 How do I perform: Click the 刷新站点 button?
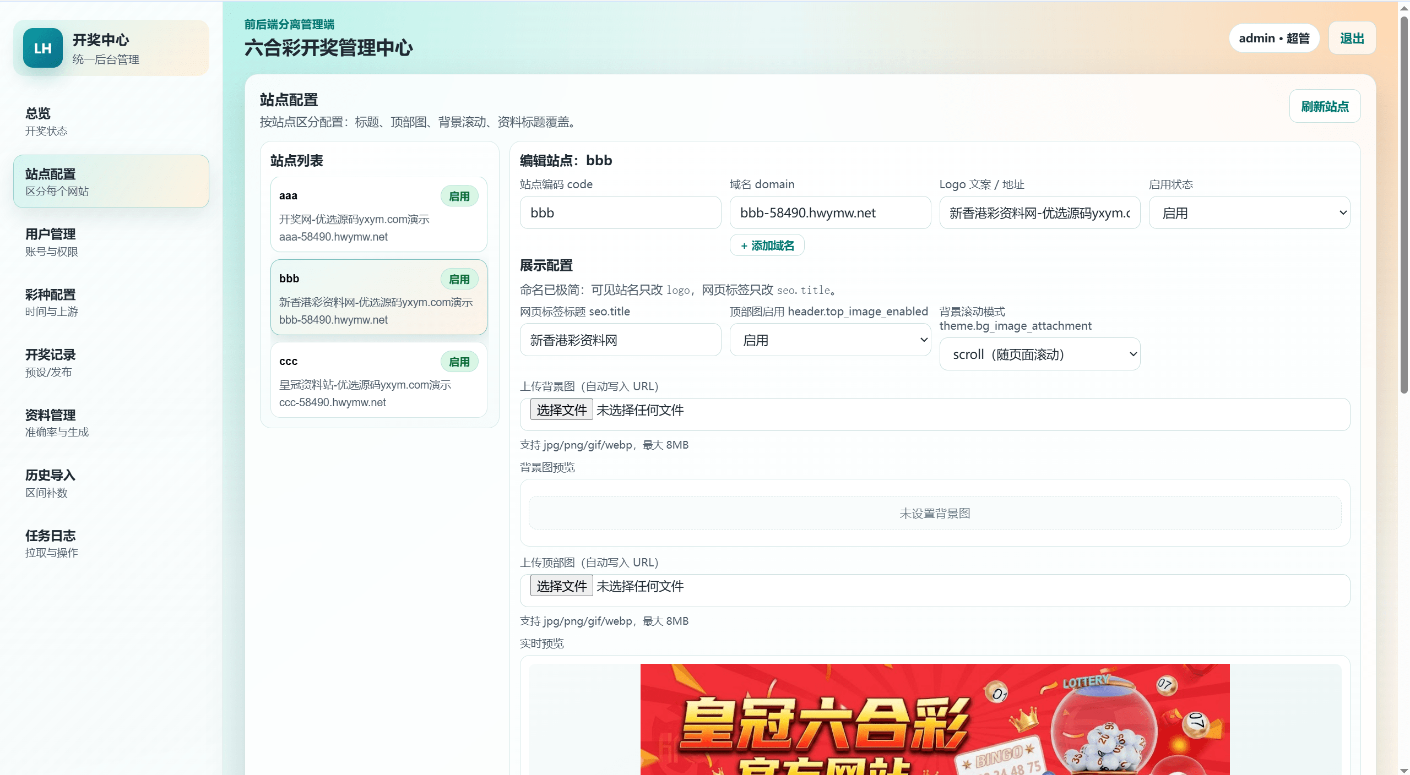[1325, 106]
